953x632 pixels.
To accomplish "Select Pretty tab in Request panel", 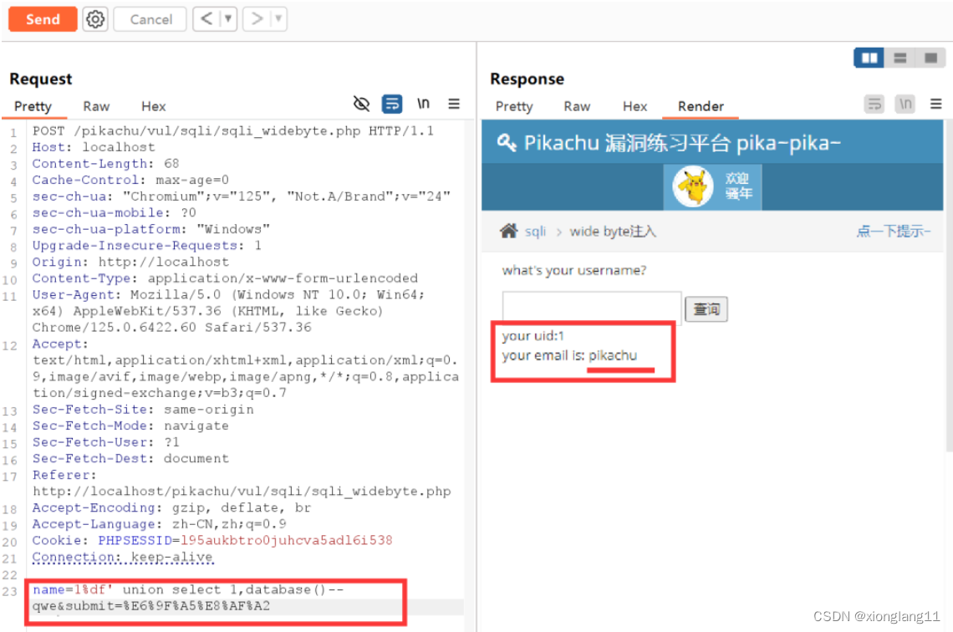I will (33, 106).
